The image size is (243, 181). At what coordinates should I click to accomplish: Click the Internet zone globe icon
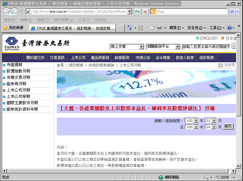(161, 177)
